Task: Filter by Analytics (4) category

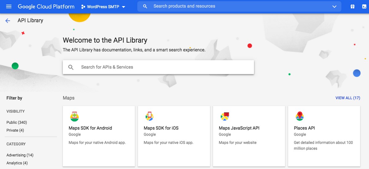Action: click(x=17, y=163)
